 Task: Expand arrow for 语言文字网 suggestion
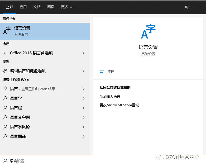pos(83,117)
